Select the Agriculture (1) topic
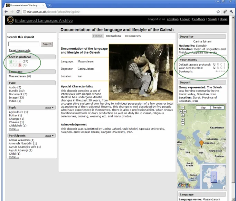Image resolution: width=236 pixels, height=201 pixels. click(x=18, y=112)
